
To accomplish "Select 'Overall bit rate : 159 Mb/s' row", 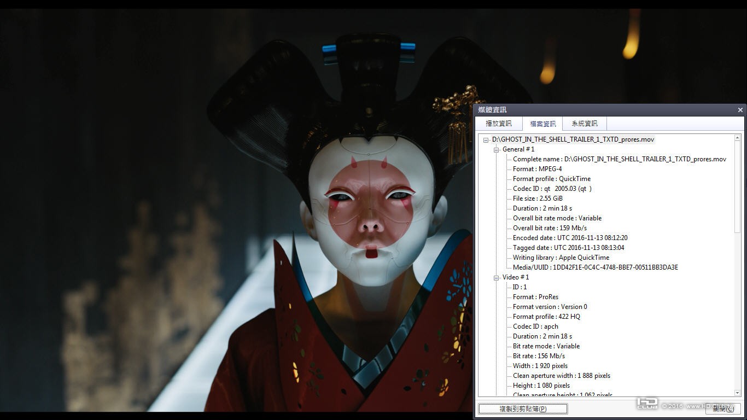I will pos(550,228).
